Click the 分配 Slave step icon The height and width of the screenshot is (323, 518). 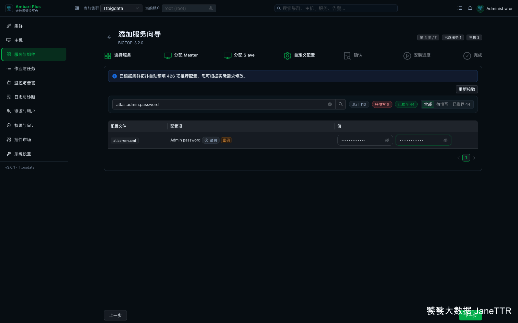coord(228,56)
